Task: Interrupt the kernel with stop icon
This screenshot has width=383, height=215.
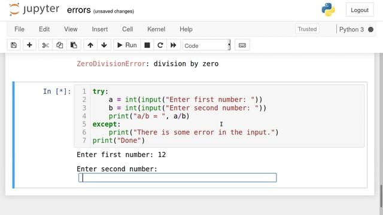Action: pyautogui.click(x=147, y=45)
